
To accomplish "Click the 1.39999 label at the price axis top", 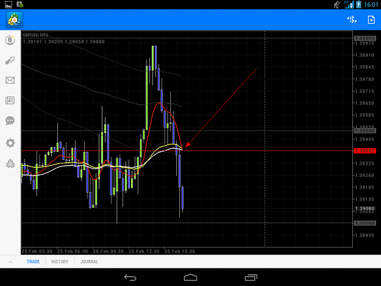I will coord(365,38).
